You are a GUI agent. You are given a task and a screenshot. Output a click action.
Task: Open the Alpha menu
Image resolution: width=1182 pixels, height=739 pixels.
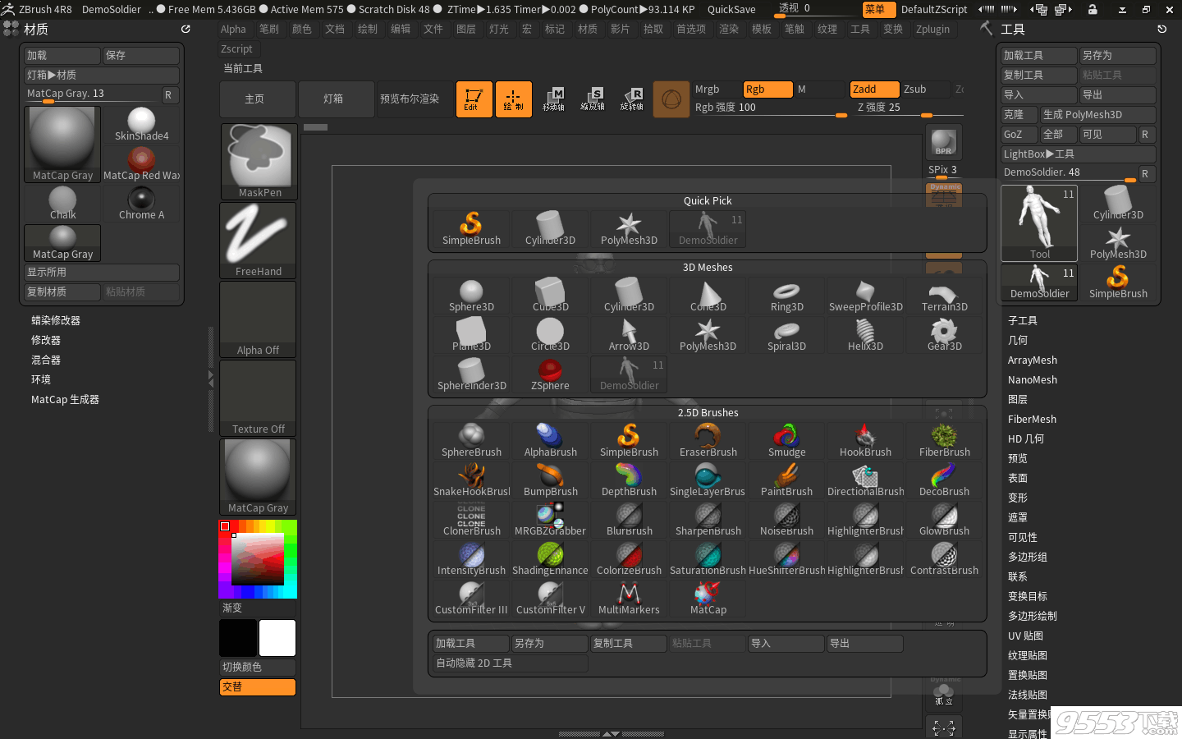click(x=233, y=30)
